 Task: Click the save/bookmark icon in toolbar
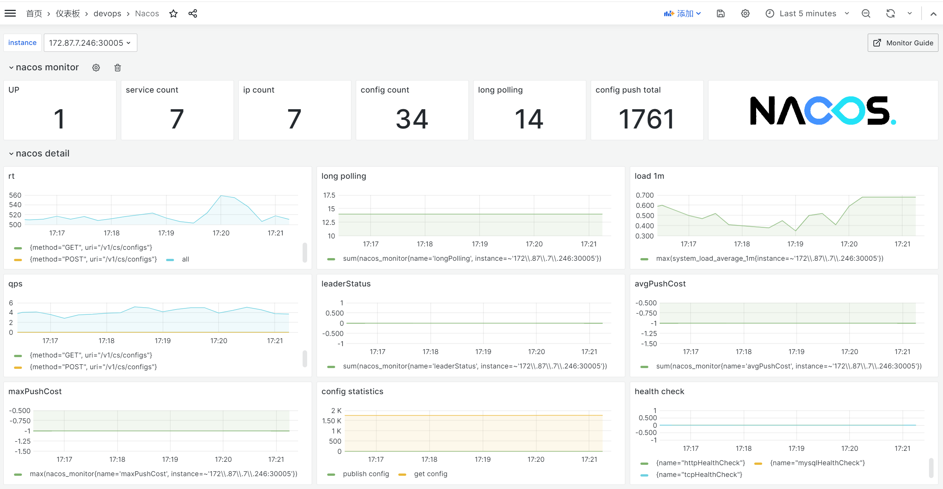(721, 12)
